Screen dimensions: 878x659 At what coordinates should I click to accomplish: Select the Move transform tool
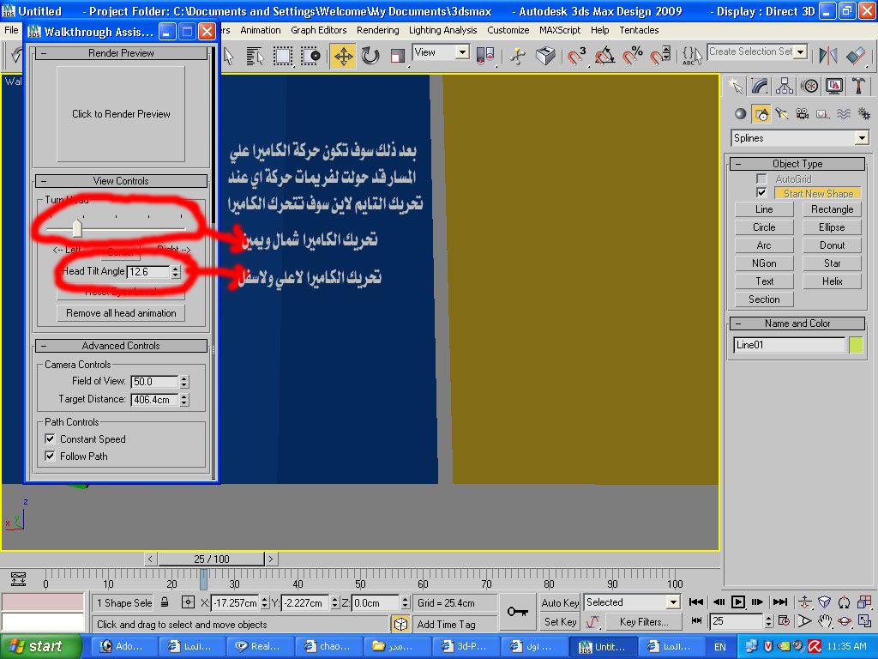(343, 56)
